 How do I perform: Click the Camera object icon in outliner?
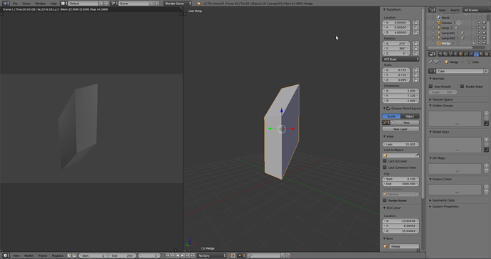coord(439,23)
